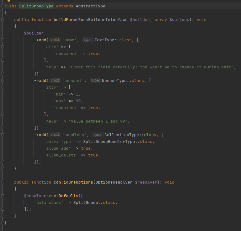The width and height of the screenshot is (241, 231).
Task: Click 'type:' inlay hint before CollectionType
Action: (x=98, y=135)
